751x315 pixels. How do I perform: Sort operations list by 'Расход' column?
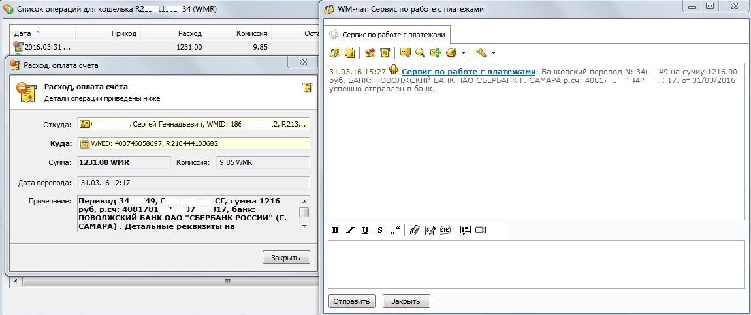pos(172,33)
